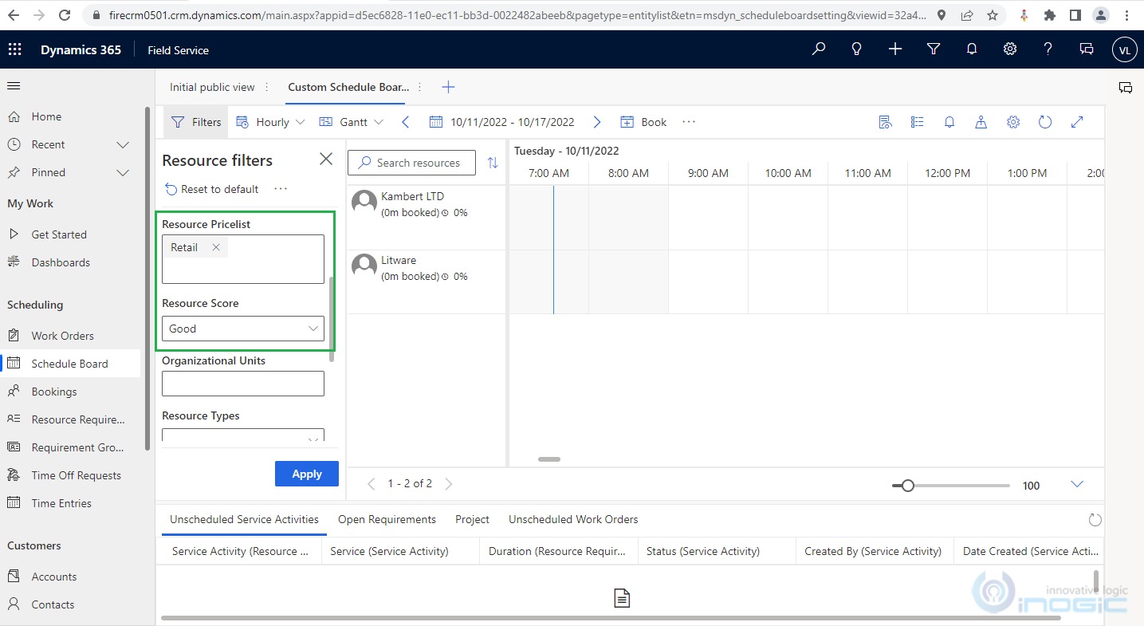
Task: Open the settings gear in header
Action: click(1009, 49)
